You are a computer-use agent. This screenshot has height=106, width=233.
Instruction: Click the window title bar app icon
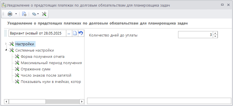(x=4, y=5)
